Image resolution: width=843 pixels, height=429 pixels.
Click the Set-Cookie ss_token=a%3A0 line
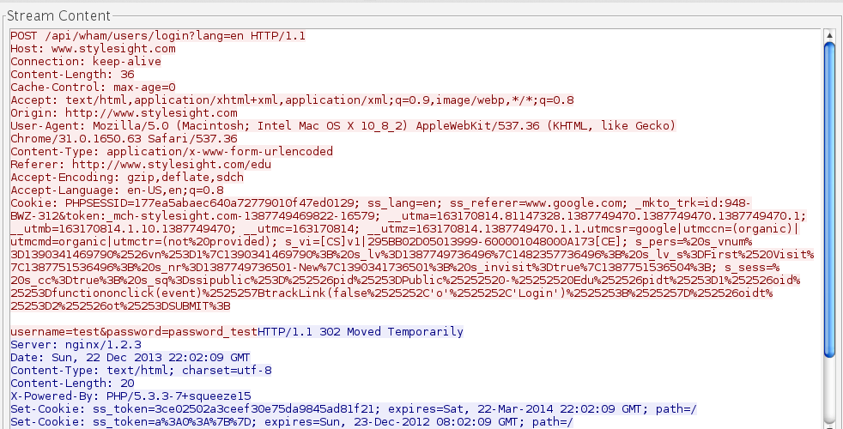point(292,422)
